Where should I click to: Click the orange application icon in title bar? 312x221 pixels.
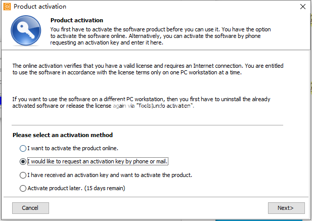pyautogui.click(x=7, y=7)
